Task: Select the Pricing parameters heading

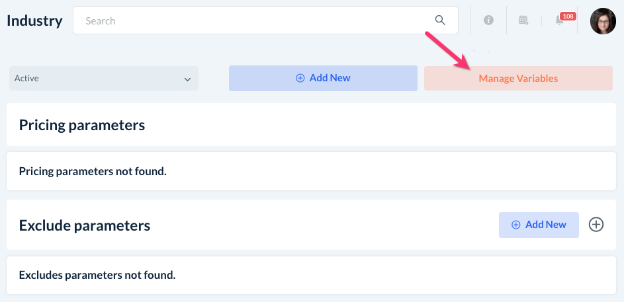Action: [x=82, y=124]
